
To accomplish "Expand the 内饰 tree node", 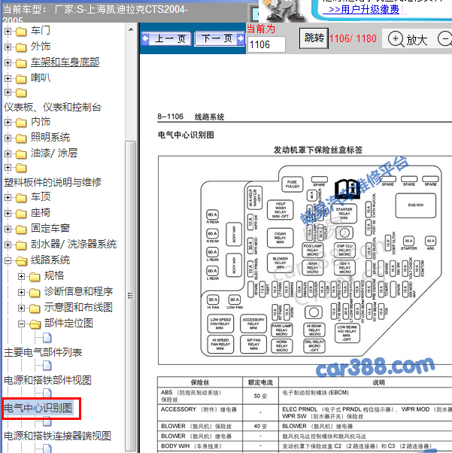I will [x=8, y=122].
